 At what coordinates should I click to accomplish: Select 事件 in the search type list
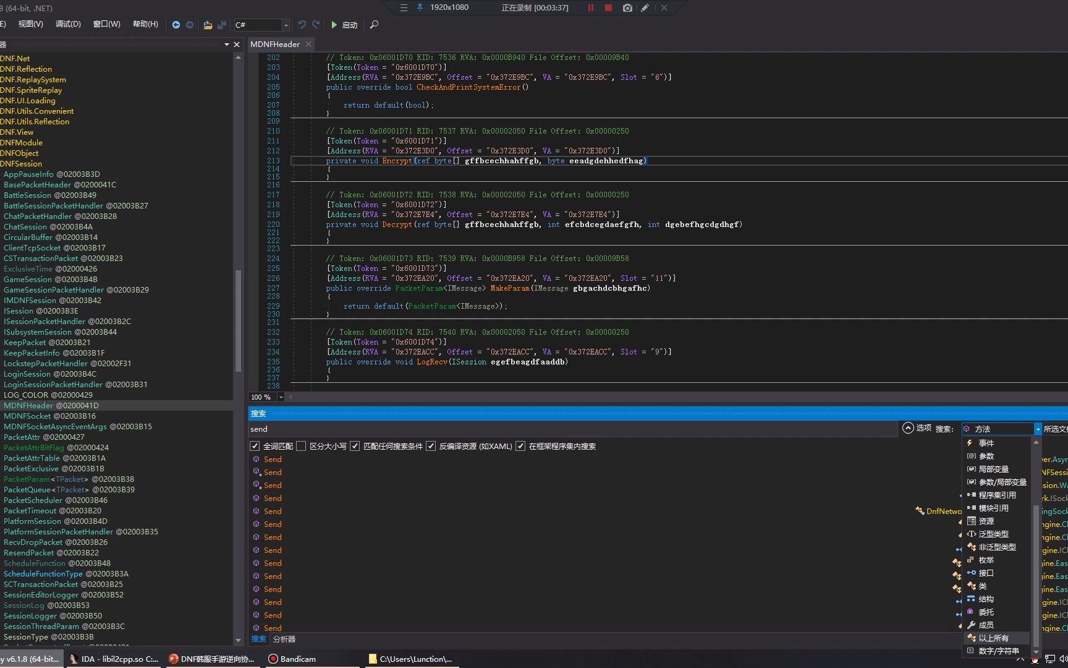point(986,443)
